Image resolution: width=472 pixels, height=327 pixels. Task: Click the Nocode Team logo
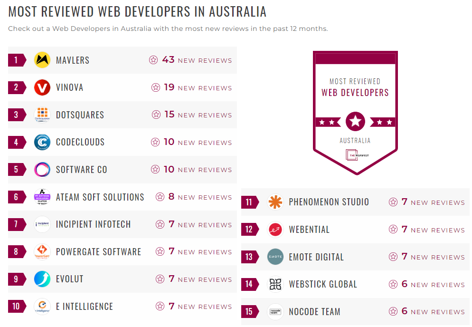pos(274,311)
